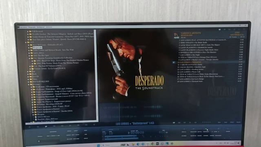
Task: Select '1994 - Pulp Fiction' folder
Action: (x=58, y=63)
